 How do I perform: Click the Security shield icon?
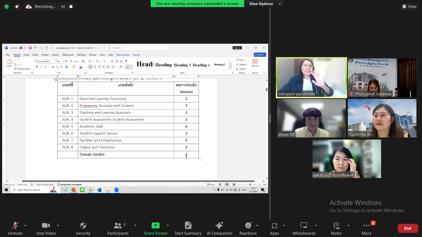point(83,226)
